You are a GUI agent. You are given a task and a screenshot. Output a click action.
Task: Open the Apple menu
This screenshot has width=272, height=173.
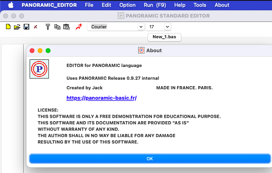pyautogui.click(x=11, y=5)
